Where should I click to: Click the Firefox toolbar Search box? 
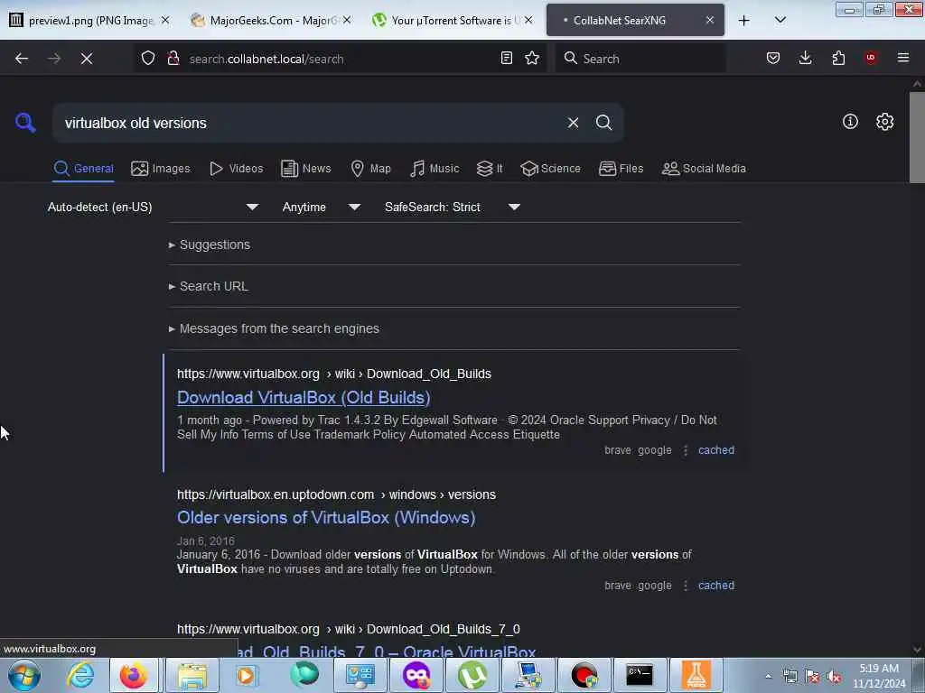tap(640, 59)
